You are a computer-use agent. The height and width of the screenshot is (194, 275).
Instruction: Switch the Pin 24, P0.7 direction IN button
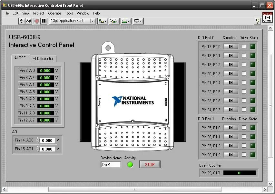(231, 110)
